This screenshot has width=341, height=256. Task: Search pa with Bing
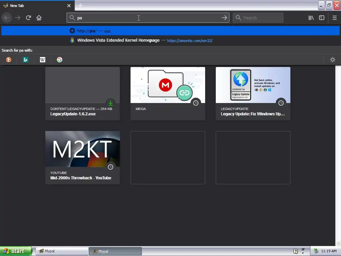[25, 60]
